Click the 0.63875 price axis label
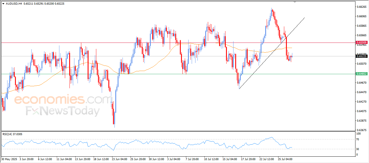Screen dimensions: 369x163 pyautogui.click(x=361, y=120)
